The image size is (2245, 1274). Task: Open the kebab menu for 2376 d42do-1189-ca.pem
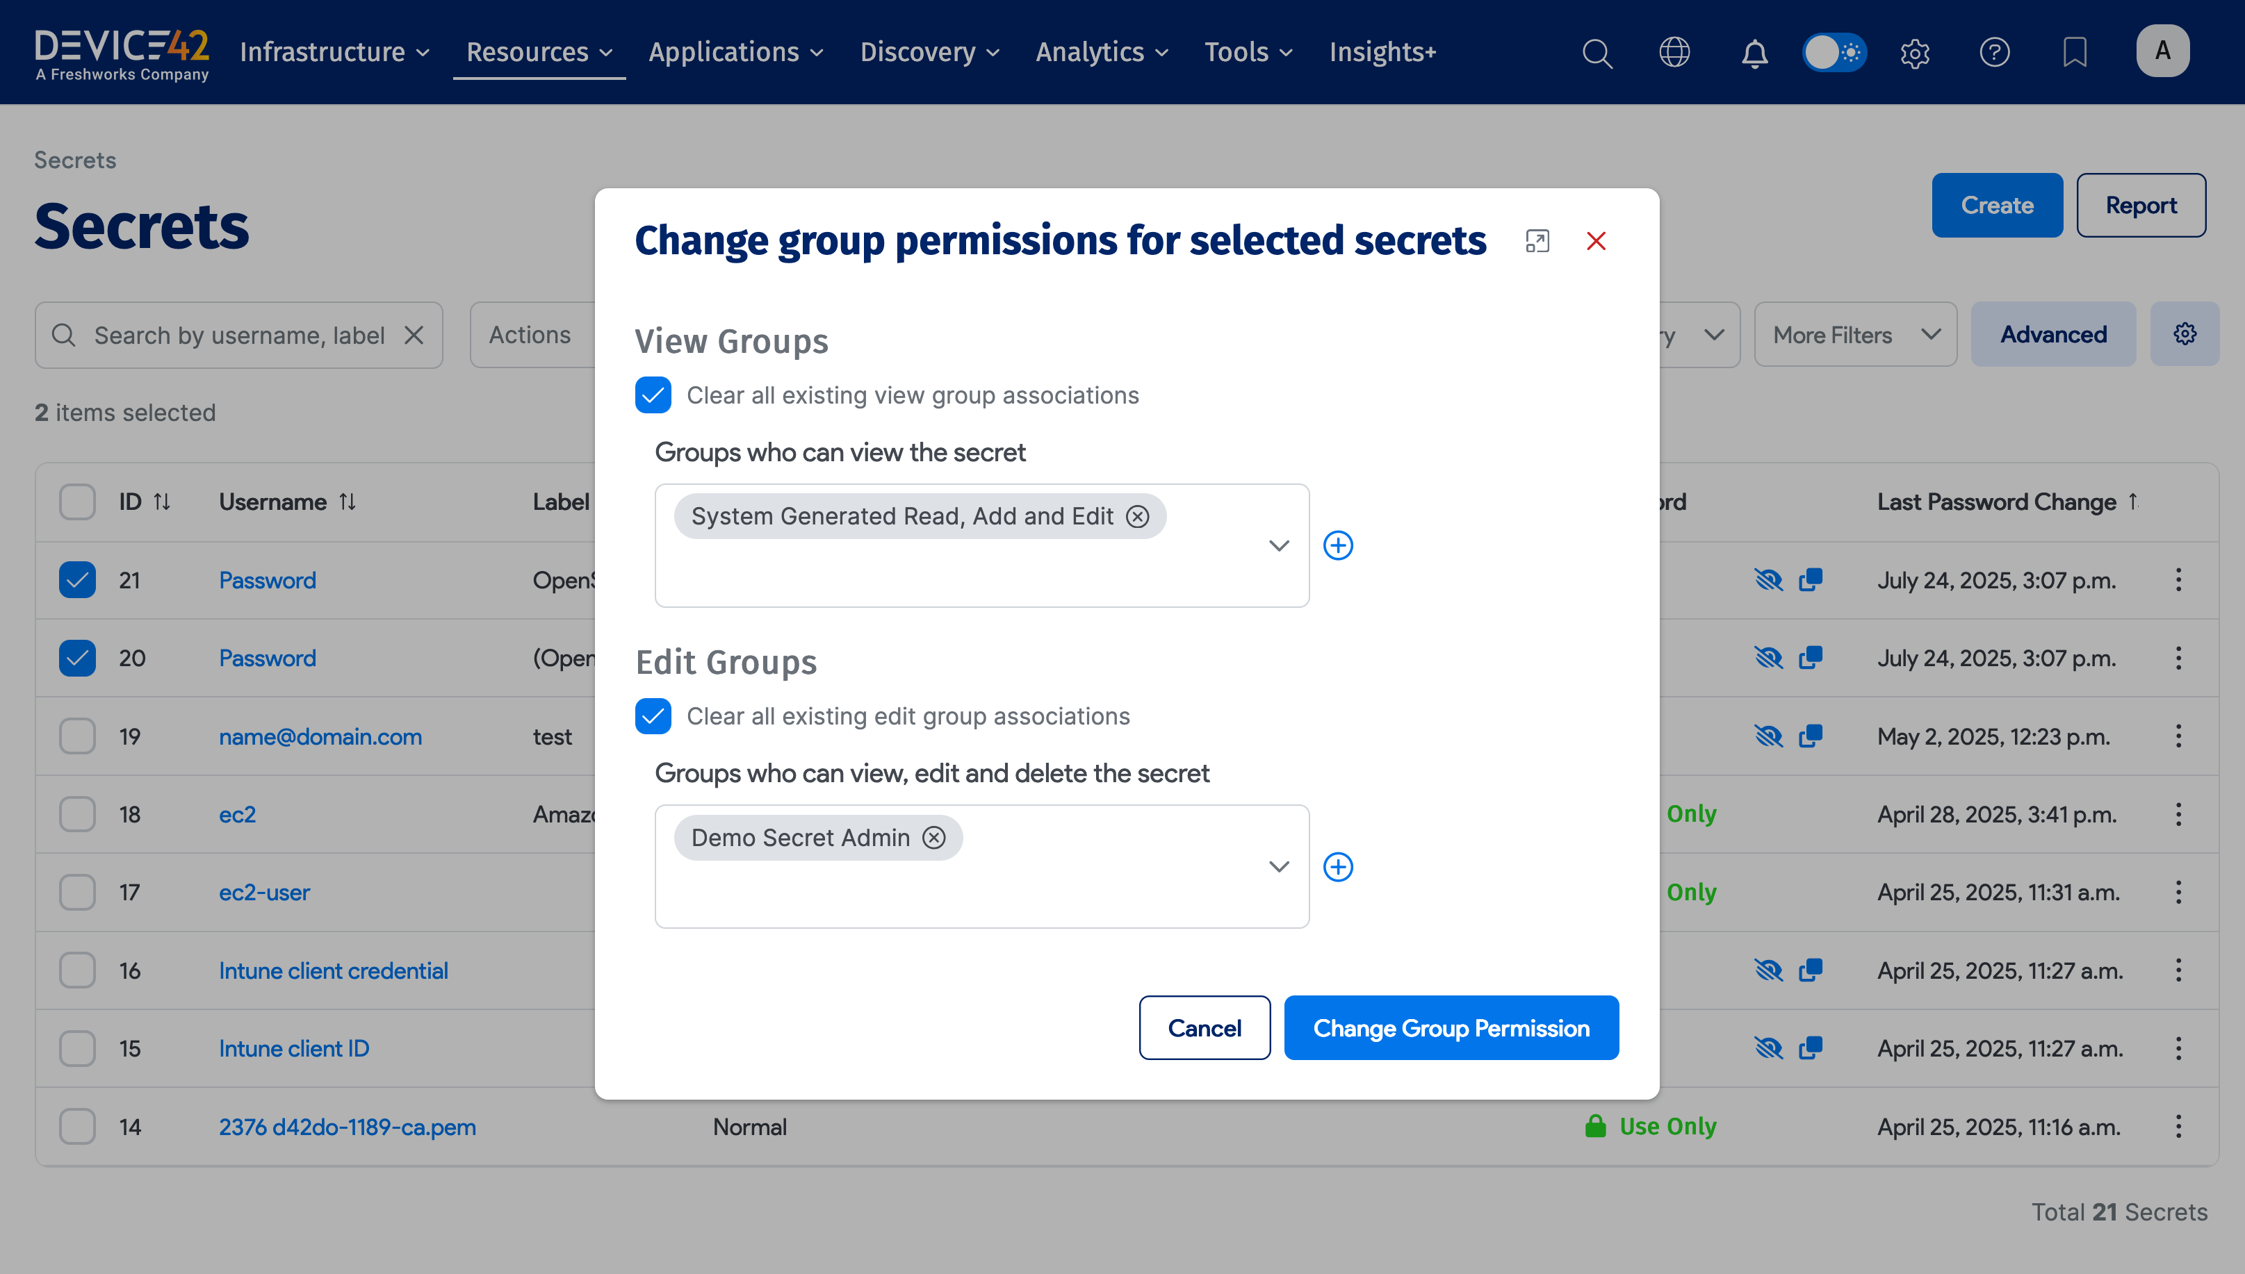pos(2178,1127)
